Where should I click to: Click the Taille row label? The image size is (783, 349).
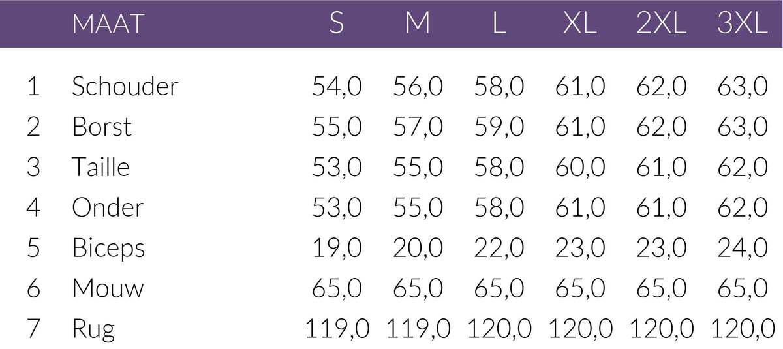pyautogui.click(x=100, y=167)
